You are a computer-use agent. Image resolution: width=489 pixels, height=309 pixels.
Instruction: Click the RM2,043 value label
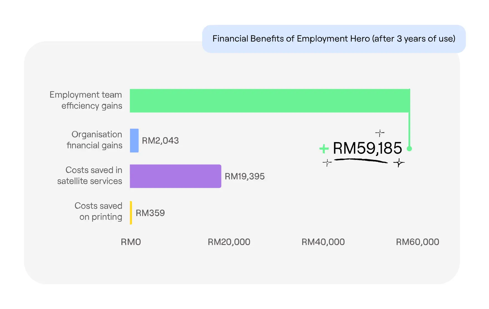pyautogui.click(x=160, y=141)
